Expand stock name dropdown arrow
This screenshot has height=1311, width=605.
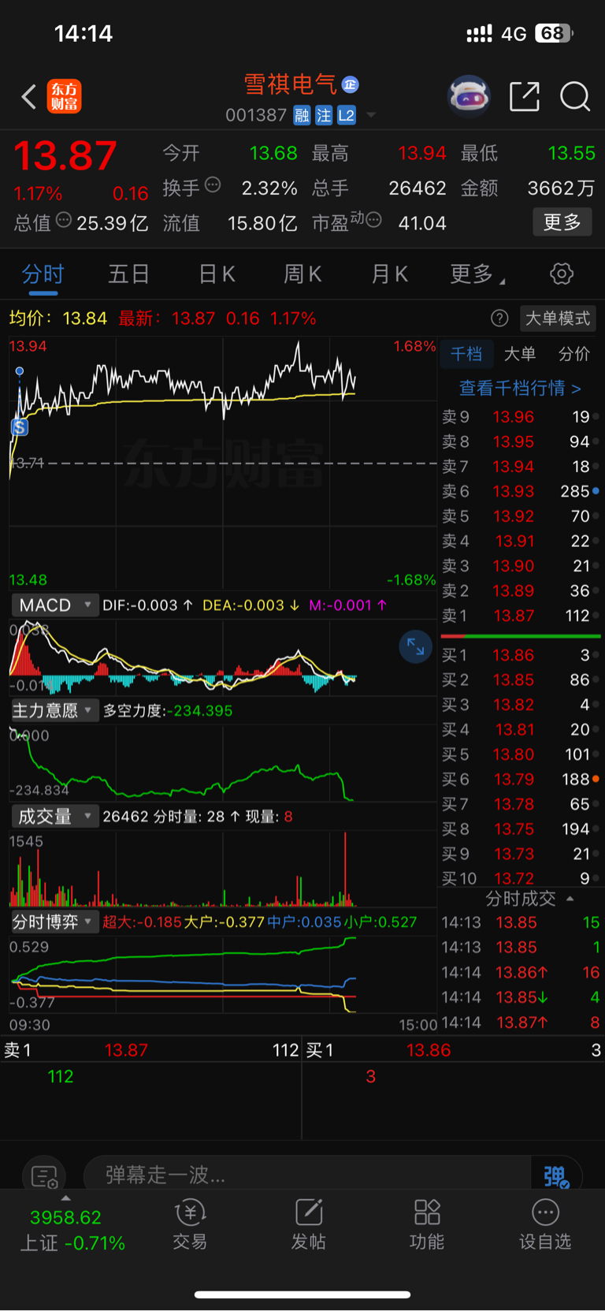[371, 115]
